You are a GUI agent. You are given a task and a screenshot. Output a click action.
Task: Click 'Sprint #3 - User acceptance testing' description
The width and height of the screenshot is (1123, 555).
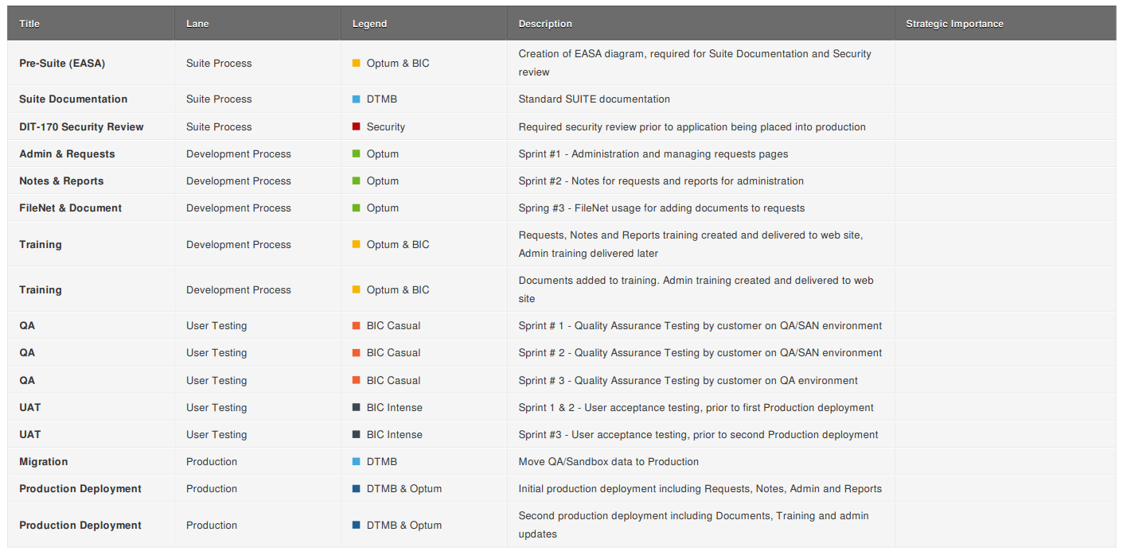point(699,434)
